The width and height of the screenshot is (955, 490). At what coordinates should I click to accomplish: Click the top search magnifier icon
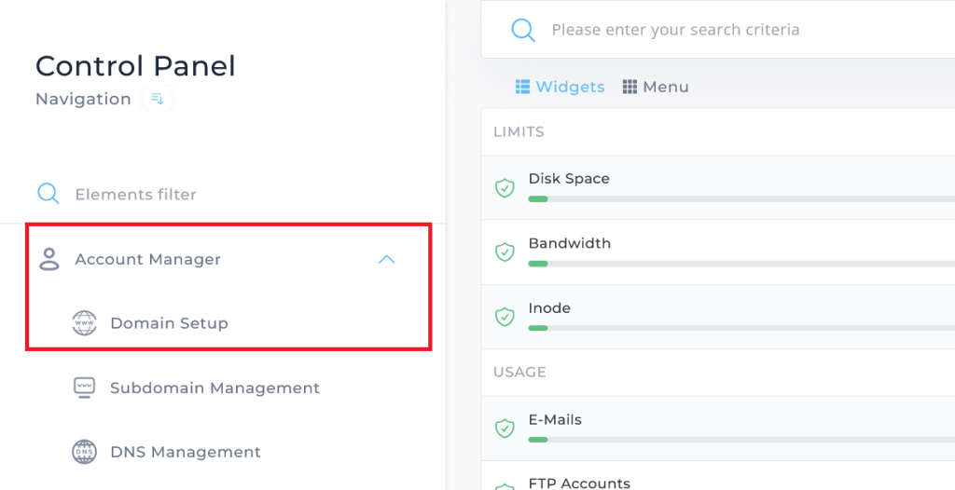click(x=523, y=30)
